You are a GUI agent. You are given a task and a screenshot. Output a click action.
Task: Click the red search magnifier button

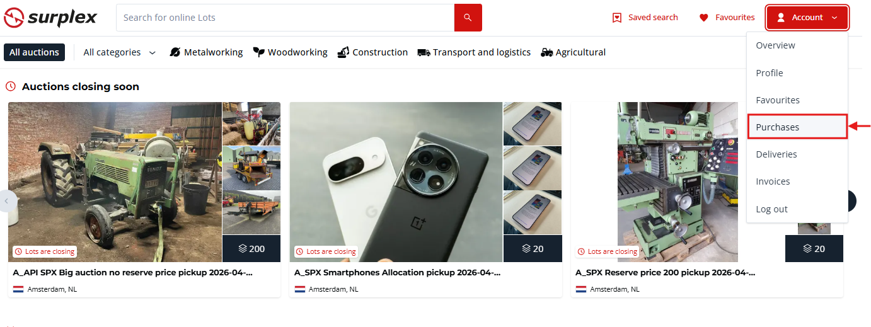468,18
